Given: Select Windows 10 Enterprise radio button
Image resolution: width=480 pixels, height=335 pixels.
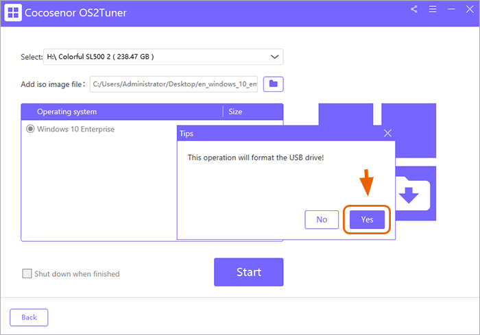Looking at the screenshot, I should (x=30, y=129).
